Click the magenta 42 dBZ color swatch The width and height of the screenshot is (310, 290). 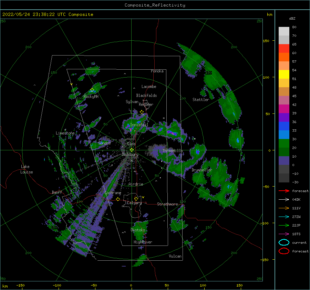point(284,109)
